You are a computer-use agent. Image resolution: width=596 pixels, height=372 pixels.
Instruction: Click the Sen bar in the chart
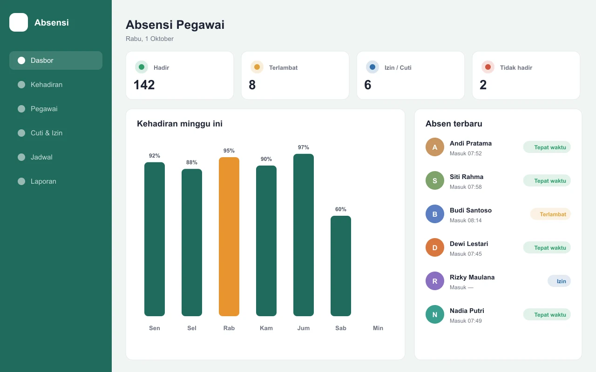tap(155, 239)
